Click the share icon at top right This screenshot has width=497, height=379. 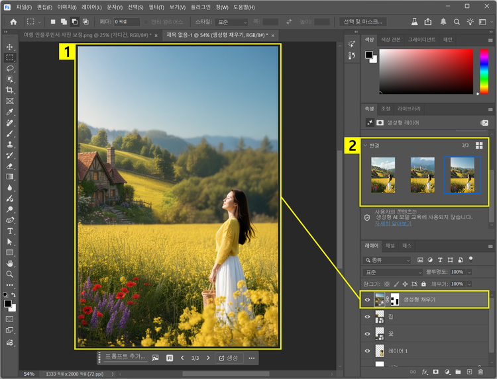coord(427,22)
